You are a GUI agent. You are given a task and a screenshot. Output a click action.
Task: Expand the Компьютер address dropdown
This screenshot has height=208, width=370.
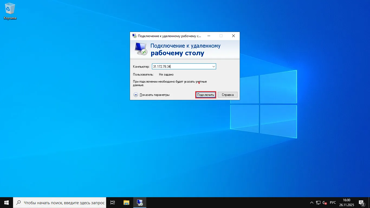pos(213,67)
